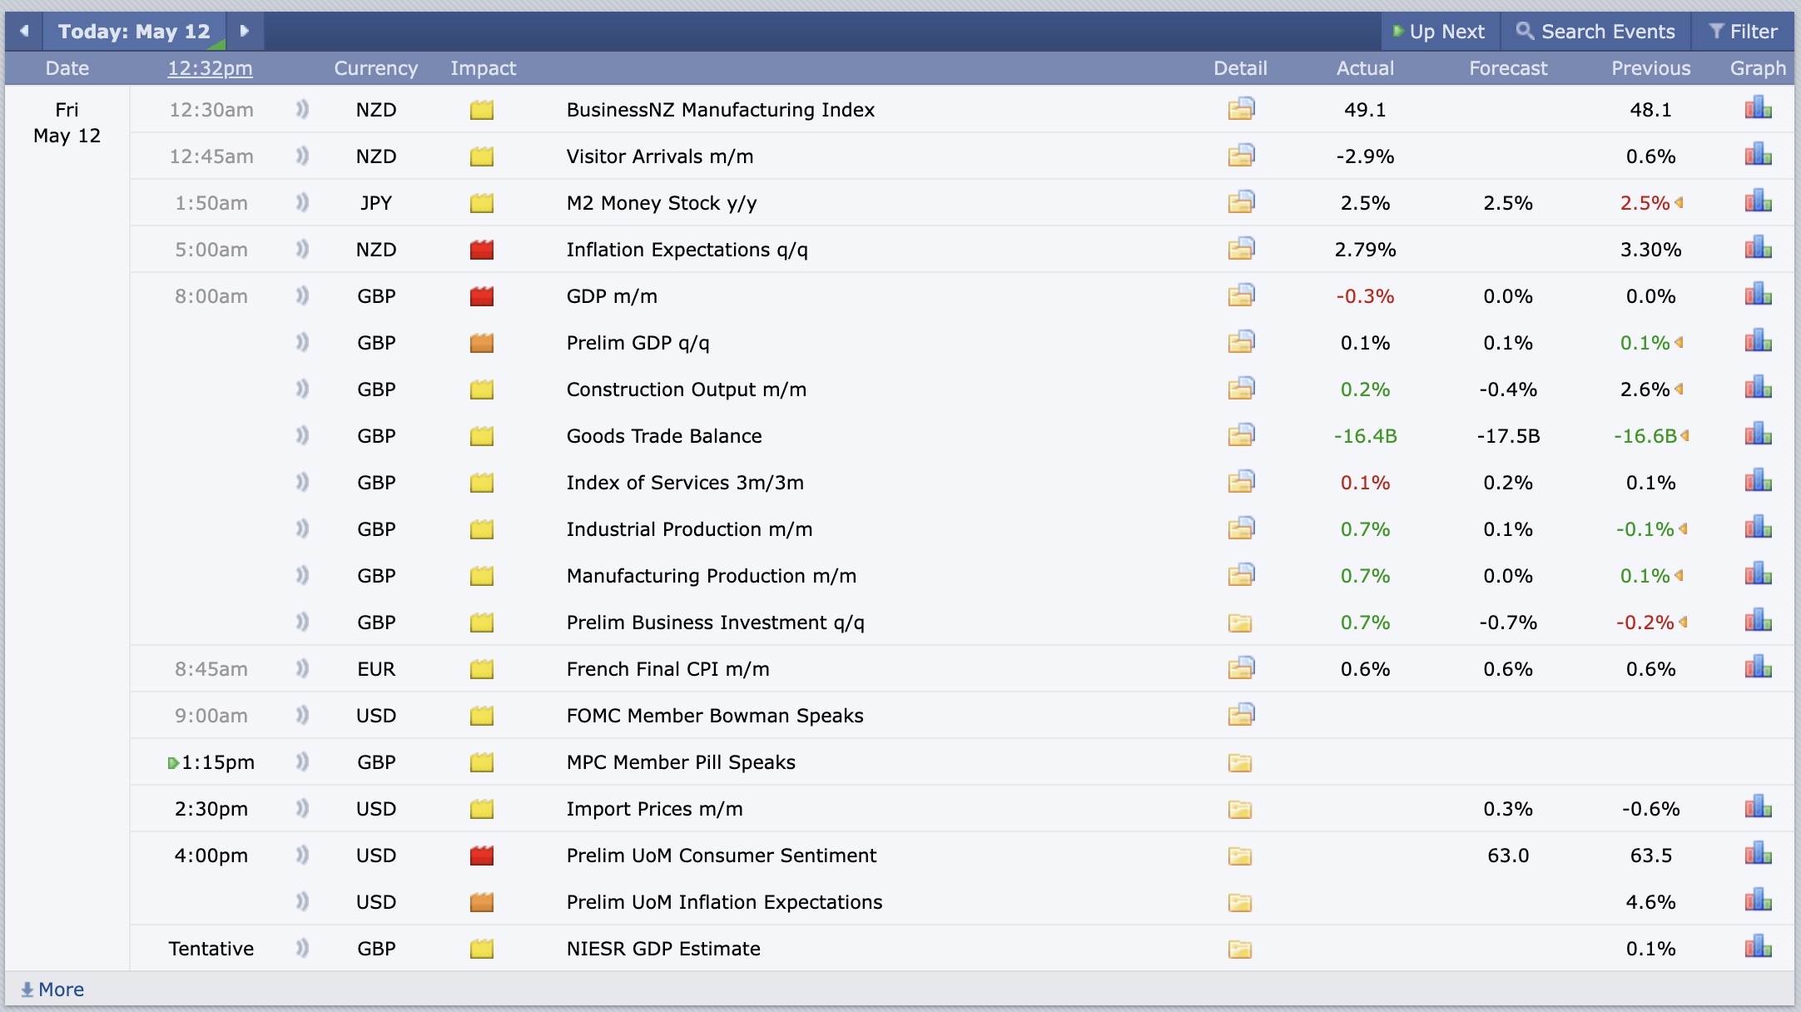Click the Currency column header
This screenshot has width=1801, height=1012.
coord(375,68)
